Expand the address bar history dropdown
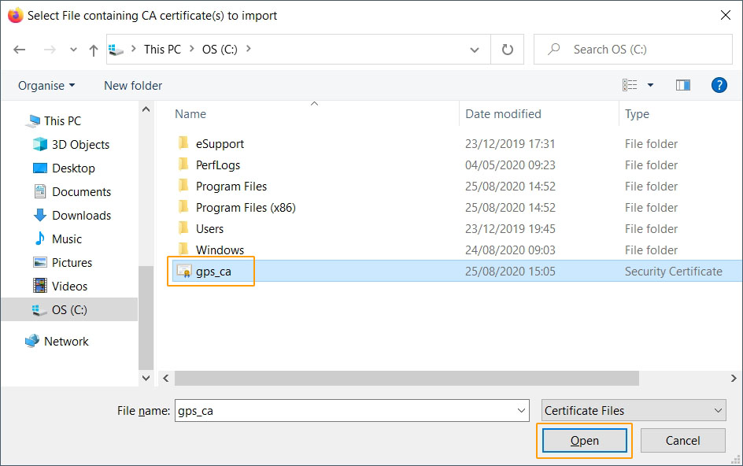The width and height of the screenshot is (743, 466). click(475, 50)
